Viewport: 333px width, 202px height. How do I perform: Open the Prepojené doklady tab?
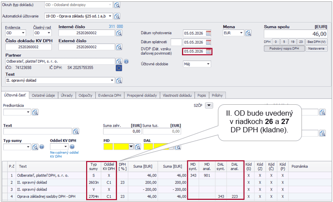(142, 95)
